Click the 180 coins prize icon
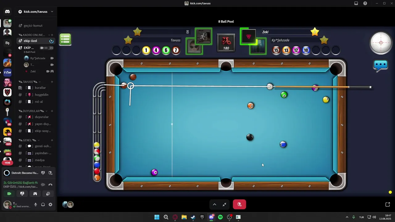The height and width of the screenshot is (222, 395). pos(226,43)
